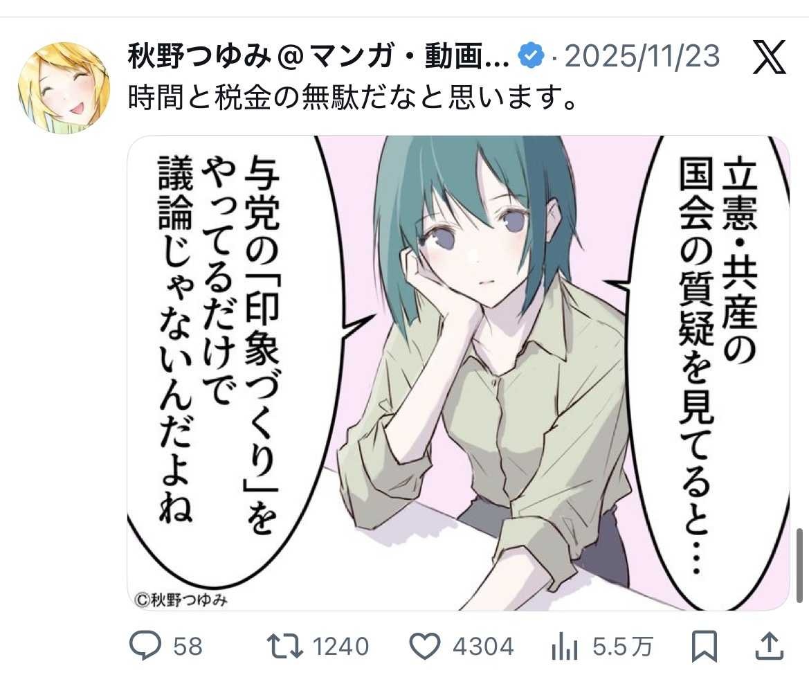Click the page scrollbar thumb
The height and width of the screenshot is (684, 809).
[800, 565]
